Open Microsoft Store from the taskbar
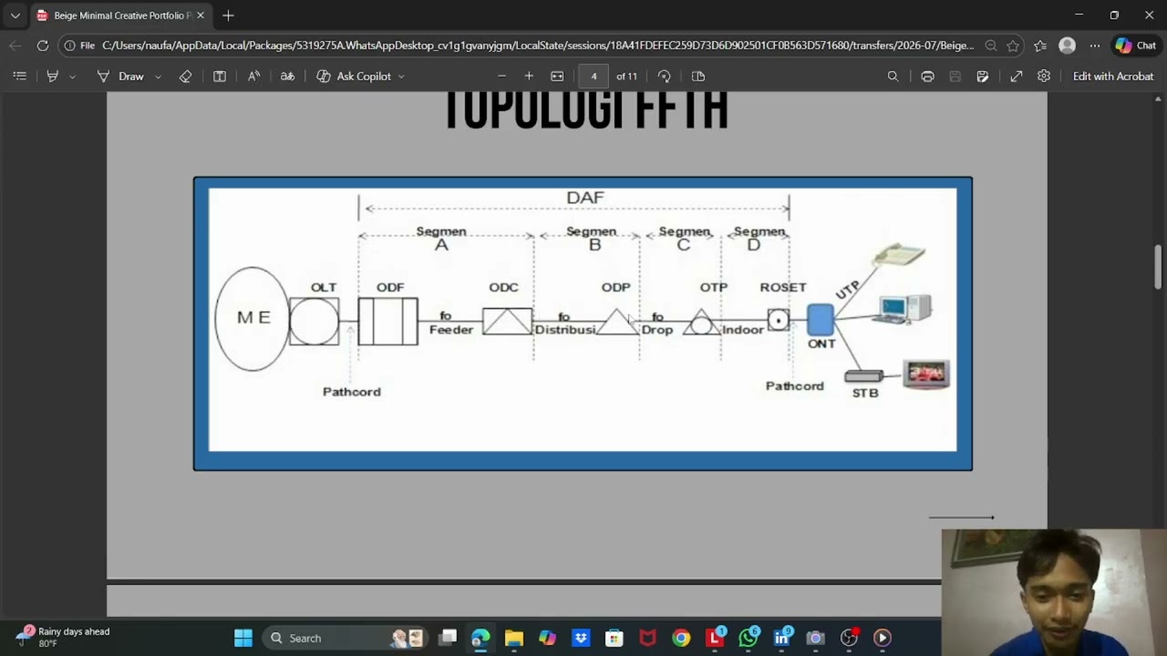1167x656 pixels. click(614, 639)
